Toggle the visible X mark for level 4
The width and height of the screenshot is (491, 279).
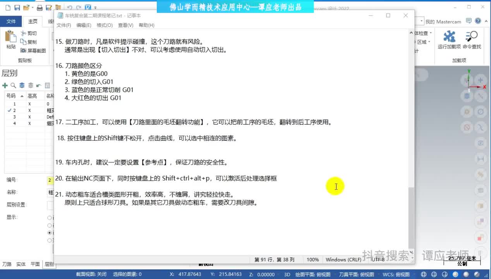coord(29,123)
